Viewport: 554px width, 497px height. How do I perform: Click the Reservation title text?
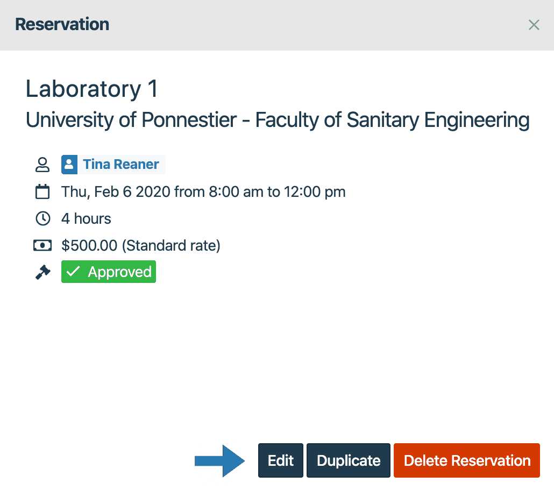pyautogui.click(x=61, y=24)
